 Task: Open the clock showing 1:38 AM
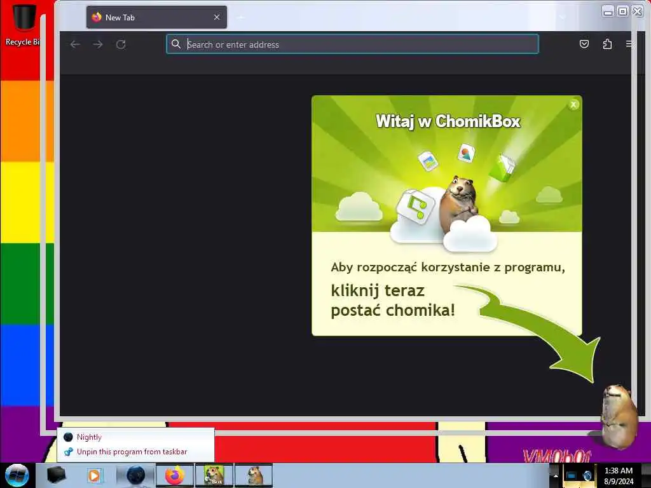[618, 475]
